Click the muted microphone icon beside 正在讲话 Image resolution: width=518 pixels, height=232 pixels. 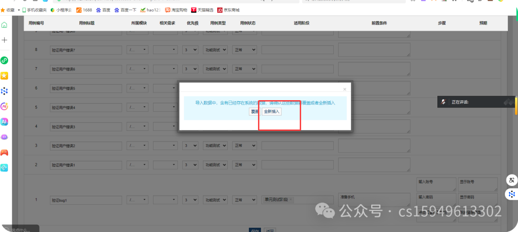point(443,102)
